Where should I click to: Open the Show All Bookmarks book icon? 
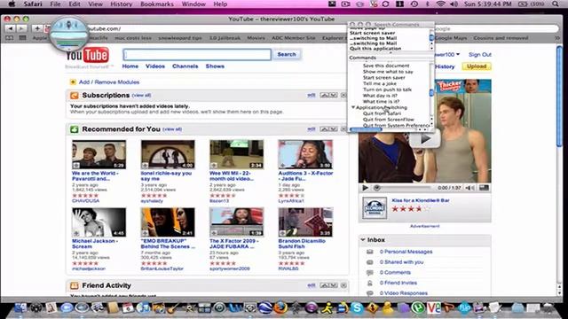[10, 38]
